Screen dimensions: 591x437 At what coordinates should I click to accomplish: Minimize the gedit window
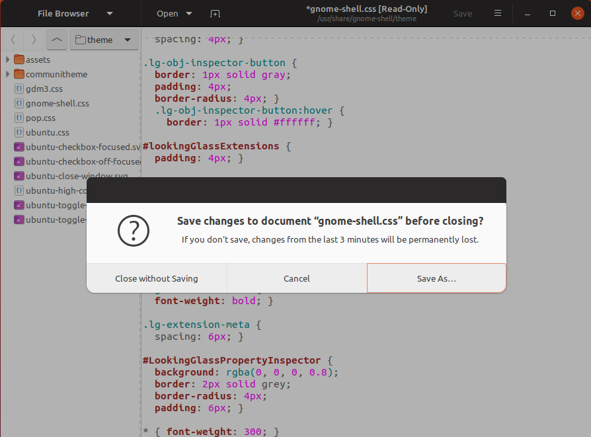pyautogui.click(x=528, y=14)
